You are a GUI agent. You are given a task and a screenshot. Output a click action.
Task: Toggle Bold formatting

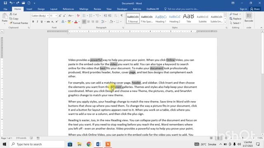(x=33, y=22)
